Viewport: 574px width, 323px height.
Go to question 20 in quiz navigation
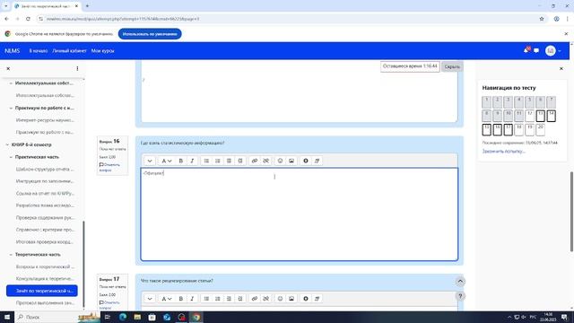(x=540, y=129)
